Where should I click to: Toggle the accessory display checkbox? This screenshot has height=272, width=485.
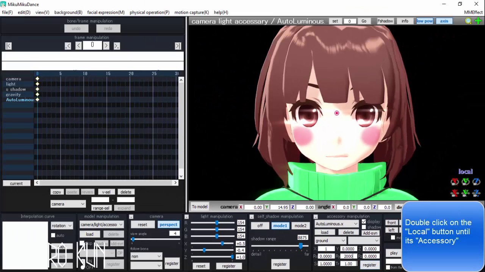pos(364,222)
